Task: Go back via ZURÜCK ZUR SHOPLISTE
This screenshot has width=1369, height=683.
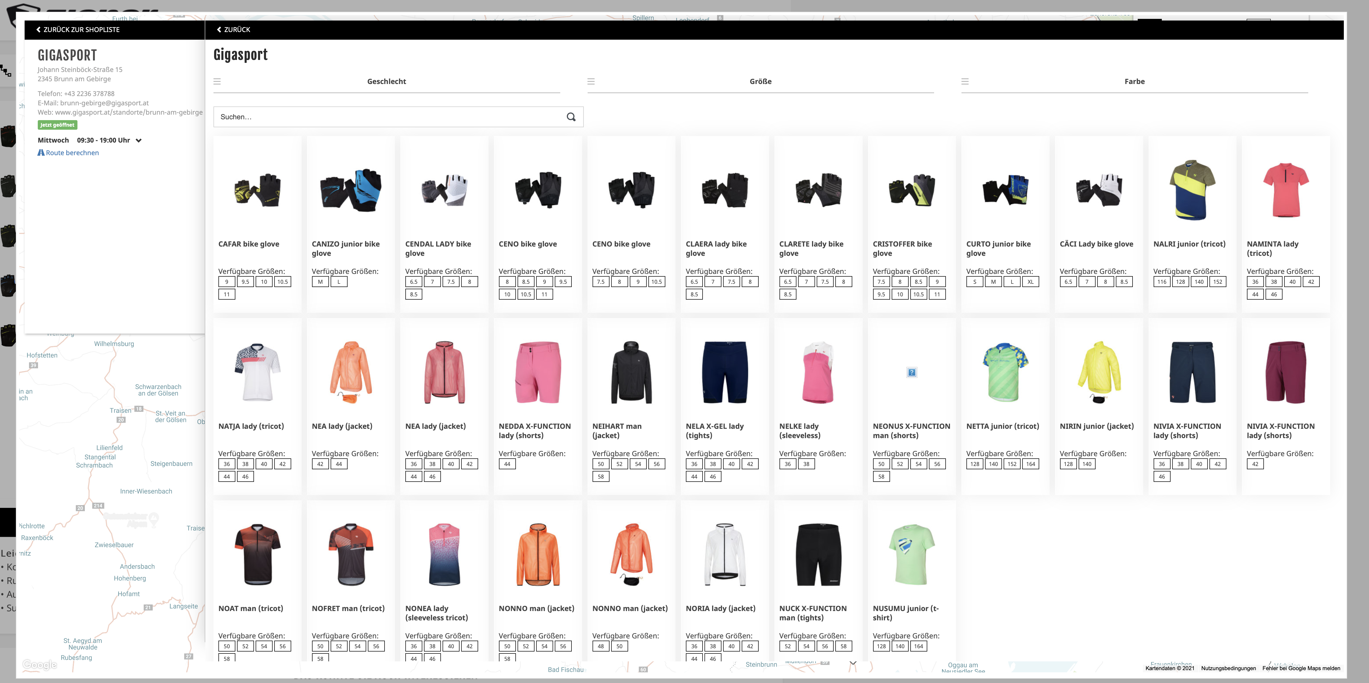Action: tap(77, 30)
